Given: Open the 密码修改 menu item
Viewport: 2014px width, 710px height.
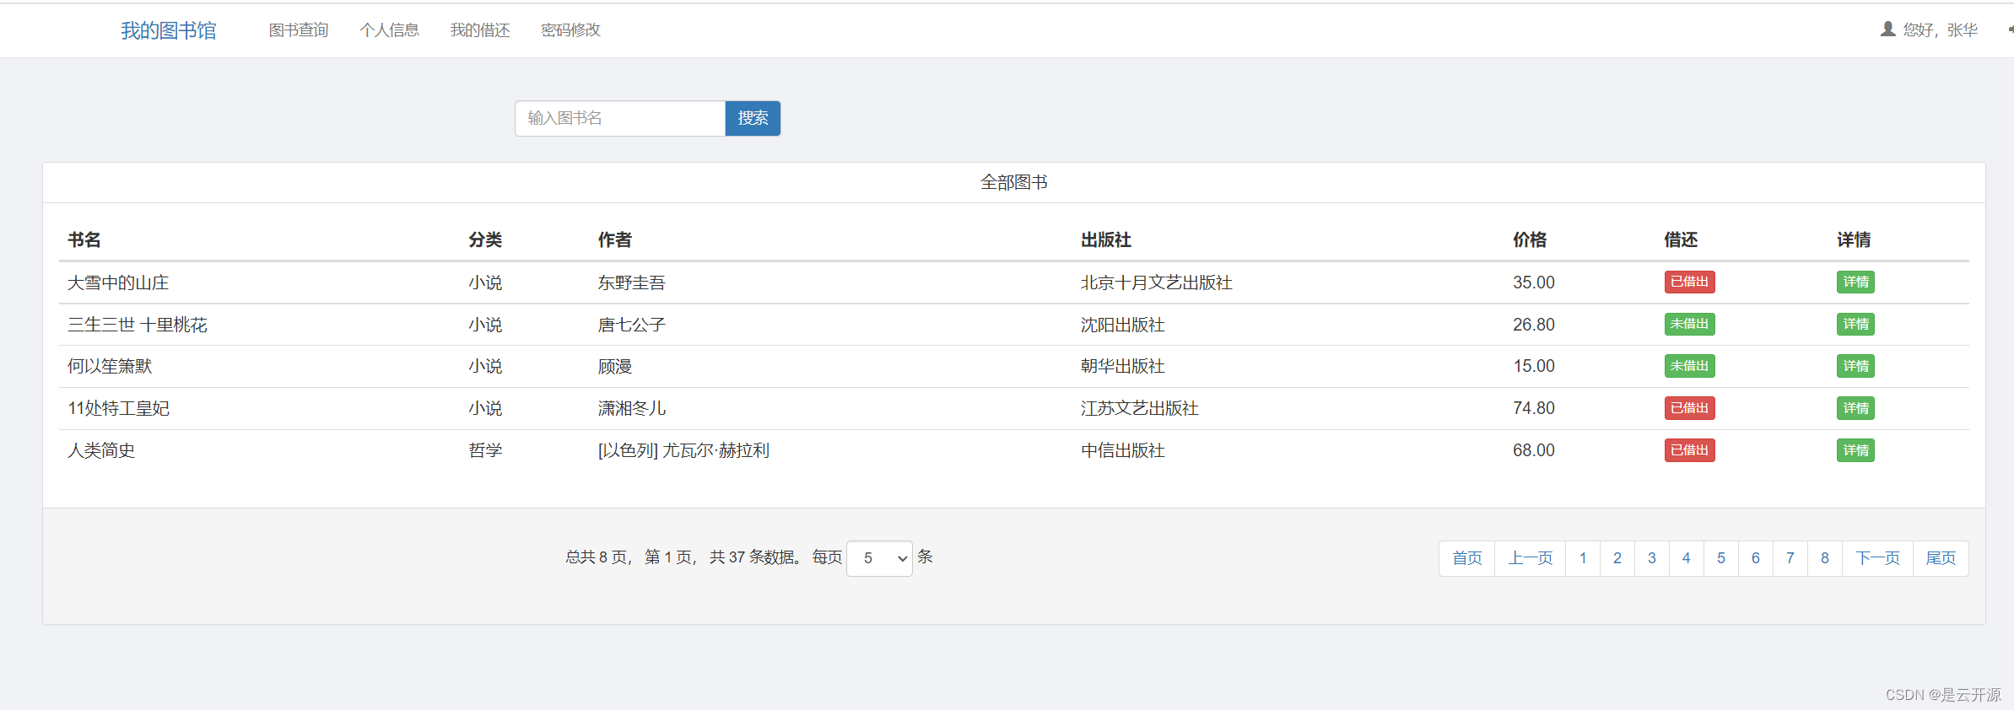Looking at the screenshot, I should coord(570,30).
